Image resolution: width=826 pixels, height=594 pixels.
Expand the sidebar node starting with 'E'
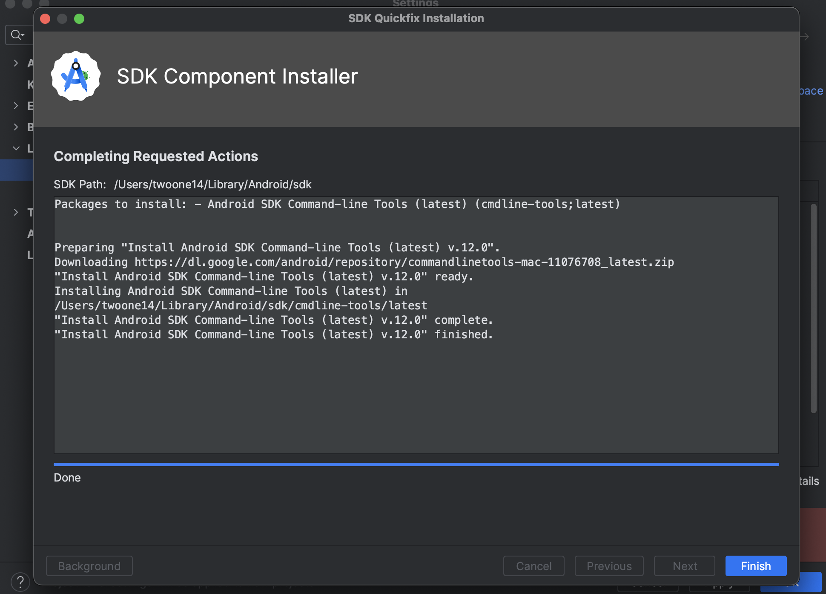(16, 106)
